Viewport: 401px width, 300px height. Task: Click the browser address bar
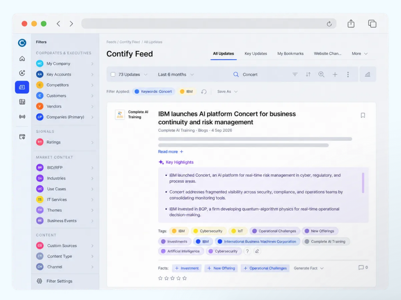(x=209, y=24)
